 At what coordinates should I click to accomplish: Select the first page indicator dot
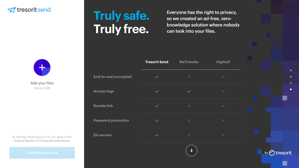[291, 70]
